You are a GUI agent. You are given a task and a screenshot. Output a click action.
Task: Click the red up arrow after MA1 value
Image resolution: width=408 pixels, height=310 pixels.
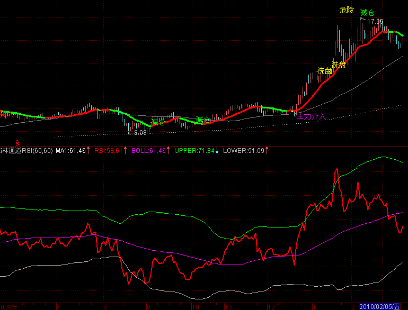(x=88, y=151)
